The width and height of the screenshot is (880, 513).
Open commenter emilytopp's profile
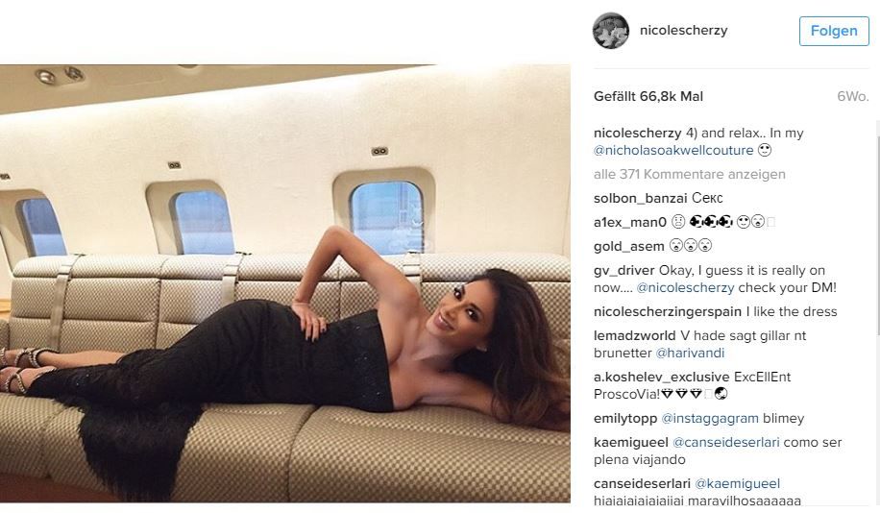pos(625,419)
